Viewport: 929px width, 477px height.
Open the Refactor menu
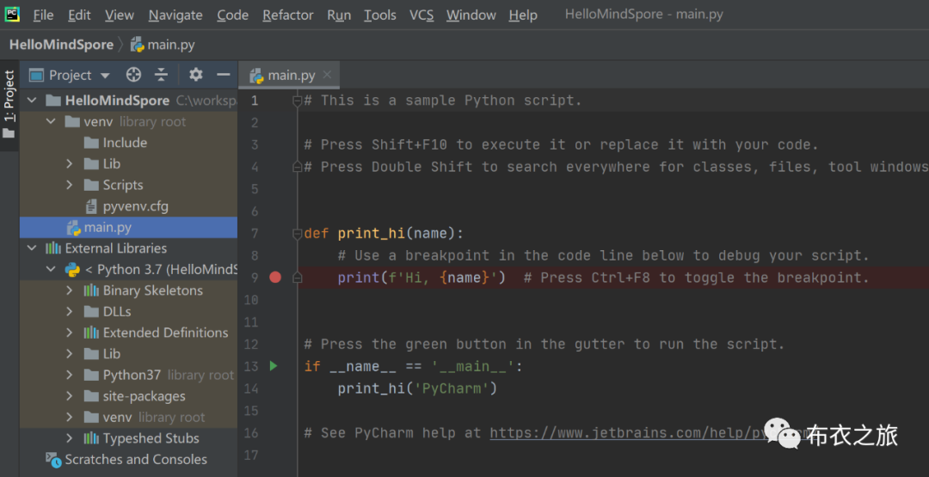[287, 15]
